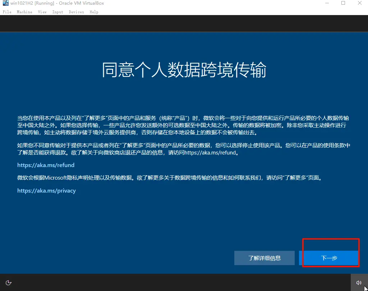
Task: Click the 了解详细信息 button
Action: [x=264, y=258]
